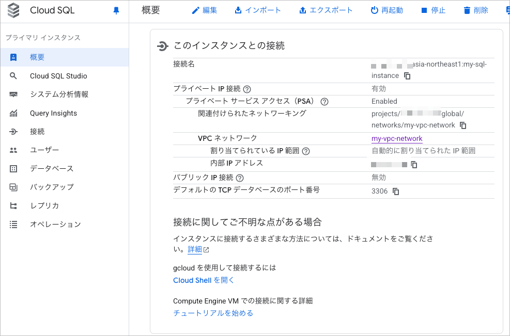
Task: Click the 編集 toolbar label
Action: [210, 10]
